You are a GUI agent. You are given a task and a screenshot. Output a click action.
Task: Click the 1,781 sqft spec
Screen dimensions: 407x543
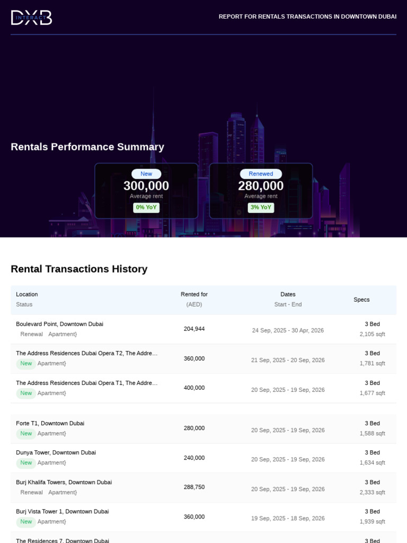[x=373, y=363]
